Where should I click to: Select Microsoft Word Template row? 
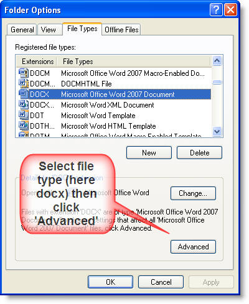tap(114, 115)
